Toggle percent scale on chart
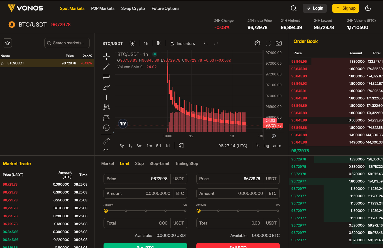The width and height of the screenshot is (383, 248). pos(258,146)
